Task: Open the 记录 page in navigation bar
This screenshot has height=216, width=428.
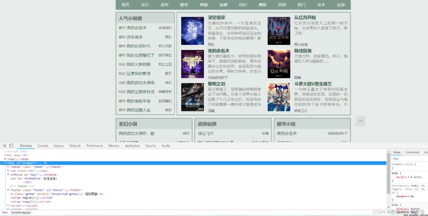Action: (341, 5)
